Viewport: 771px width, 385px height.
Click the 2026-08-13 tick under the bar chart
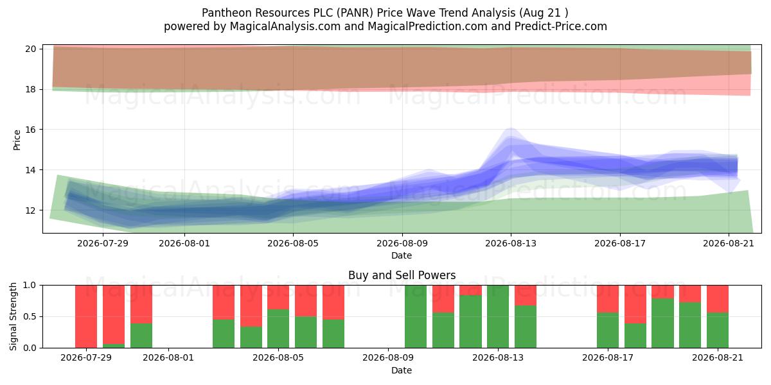click(x=498, y=358)
